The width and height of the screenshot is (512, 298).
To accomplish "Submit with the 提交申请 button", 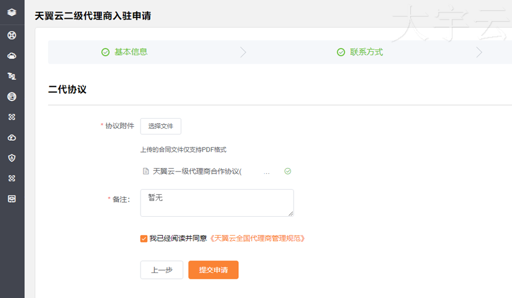I will pos(213,270).
